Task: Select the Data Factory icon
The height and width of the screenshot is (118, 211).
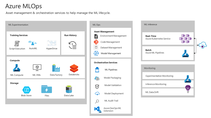Action: 56,68
